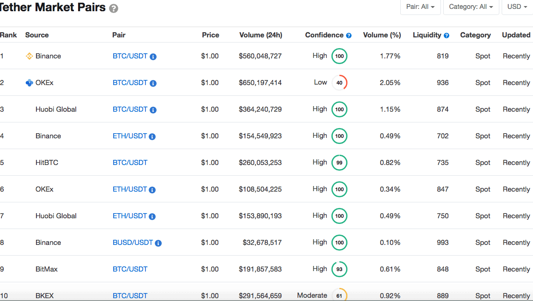The width and height of the screenshot is (533, 301).
Task: Click volume value $560,048,727
Action: tap(260, 56)
